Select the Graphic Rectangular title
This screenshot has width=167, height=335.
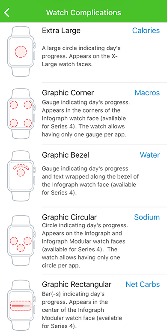click(x=77, y=284)
